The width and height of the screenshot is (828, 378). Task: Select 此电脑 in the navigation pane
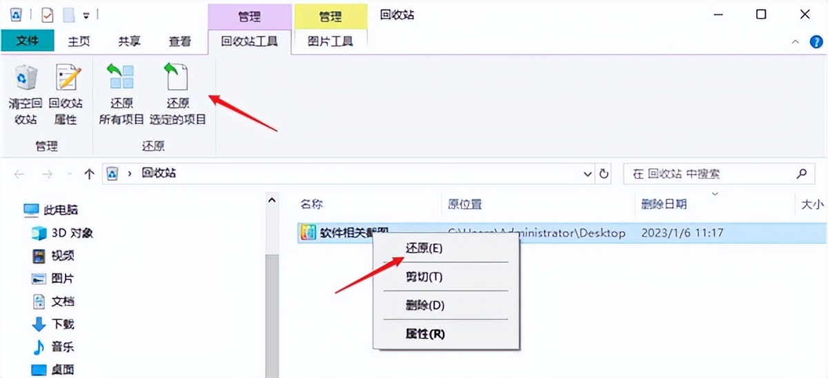51,210
